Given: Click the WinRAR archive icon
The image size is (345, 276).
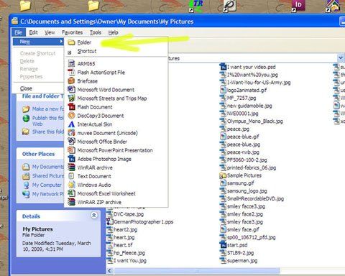Looking at the screenshot, I should (x=71, y=167).
